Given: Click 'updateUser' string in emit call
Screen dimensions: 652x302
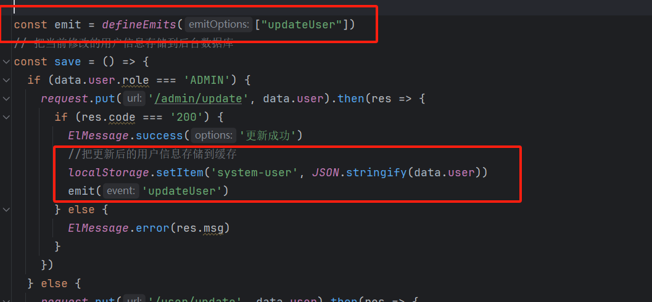Looking at the screenshot, I should pos(181,190).
